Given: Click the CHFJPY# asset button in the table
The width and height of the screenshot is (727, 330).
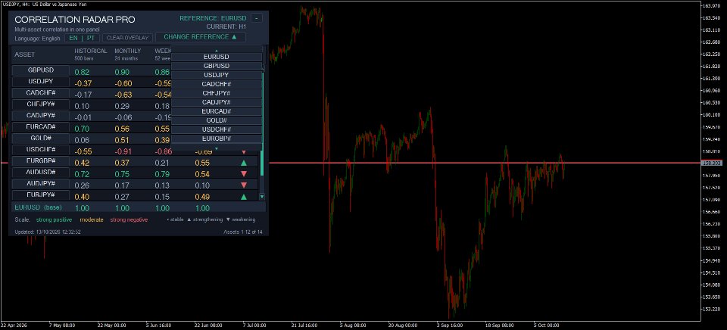Looking at the screenshot, I should pos(41,104).
